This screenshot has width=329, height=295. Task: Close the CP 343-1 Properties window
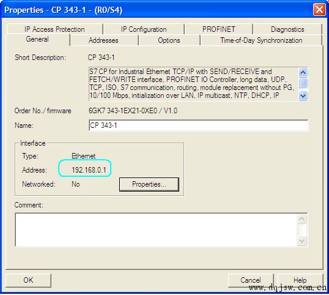pyautogui.click(x=319, y=9)
